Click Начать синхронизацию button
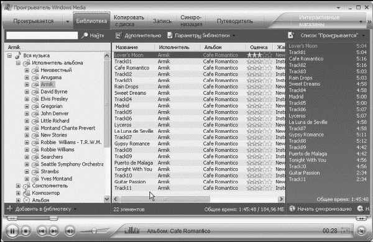 [320, 209]
